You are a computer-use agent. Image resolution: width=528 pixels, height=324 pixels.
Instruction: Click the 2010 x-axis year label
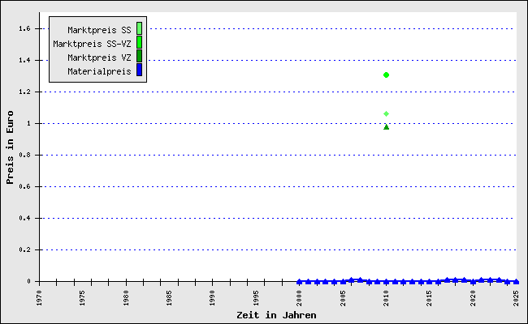point(386,298)
